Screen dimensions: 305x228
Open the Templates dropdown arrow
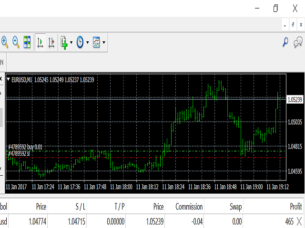point(104,42)
